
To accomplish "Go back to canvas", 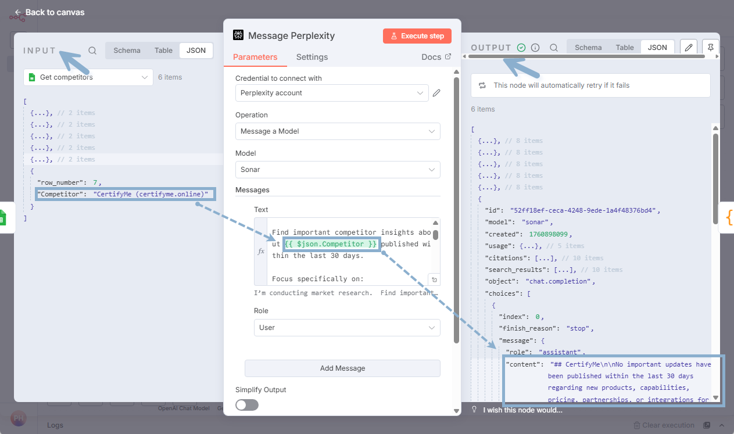I will pyautogui.click(x=49, y=12).
